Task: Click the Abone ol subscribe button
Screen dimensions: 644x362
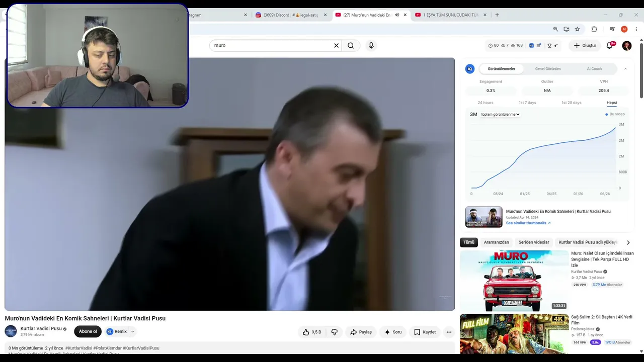Action: 88,332
